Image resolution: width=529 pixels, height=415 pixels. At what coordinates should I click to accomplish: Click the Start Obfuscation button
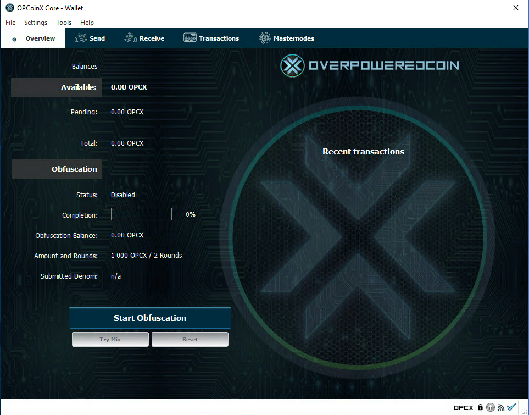150,318
